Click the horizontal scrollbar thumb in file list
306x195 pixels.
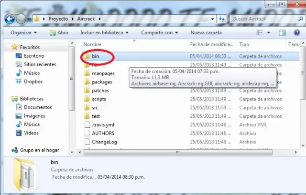point(178,152)
